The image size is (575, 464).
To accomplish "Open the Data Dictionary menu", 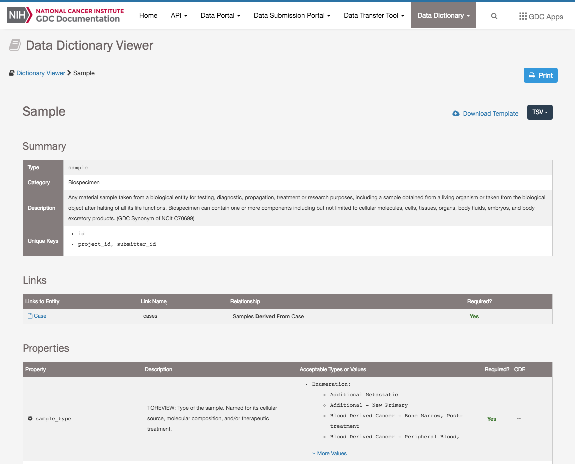I will pyautogui.click(x=443, y=16).
